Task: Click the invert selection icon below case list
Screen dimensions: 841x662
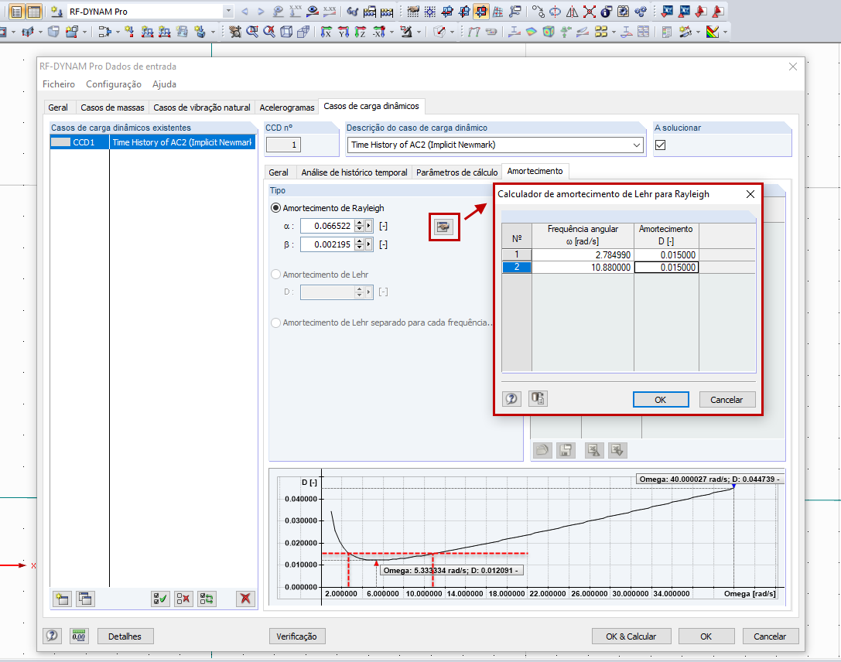Action: tap(207, 599)
